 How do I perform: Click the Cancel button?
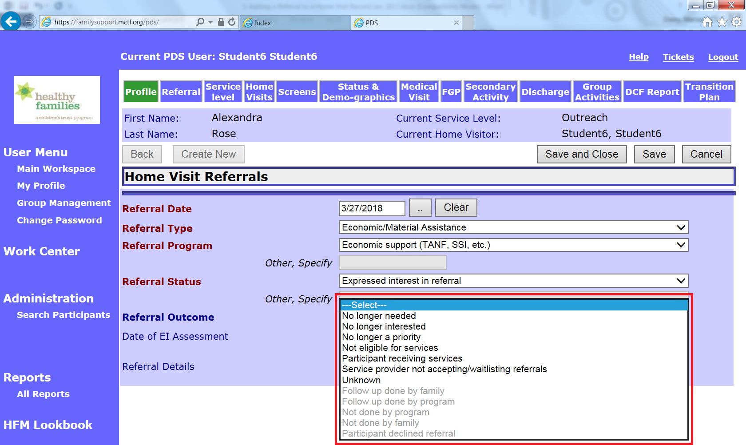(706, 154)
